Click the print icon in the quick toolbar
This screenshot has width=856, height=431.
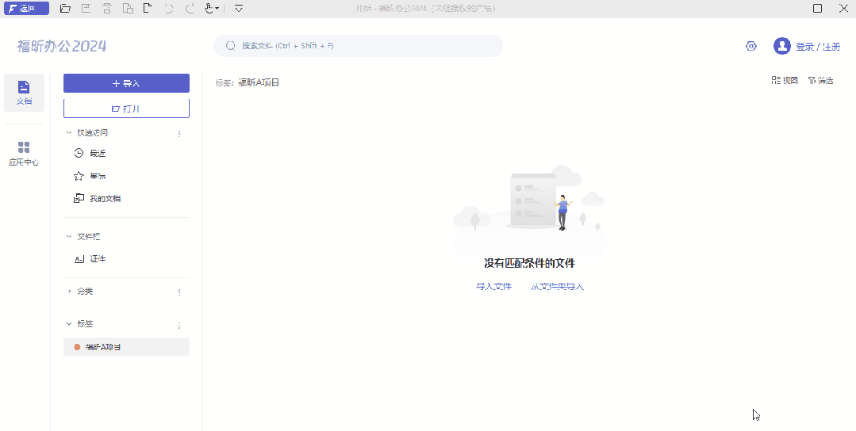pos(107,8)
